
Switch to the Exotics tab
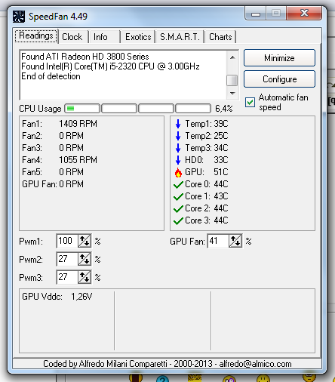[138, 37]
